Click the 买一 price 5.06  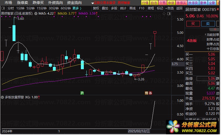211,54
